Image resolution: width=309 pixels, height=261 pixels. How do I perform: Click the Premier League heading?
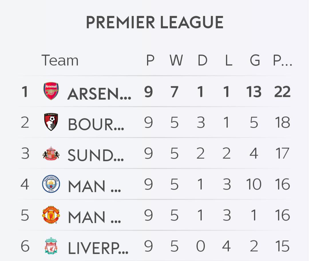(x=154, y=22)
